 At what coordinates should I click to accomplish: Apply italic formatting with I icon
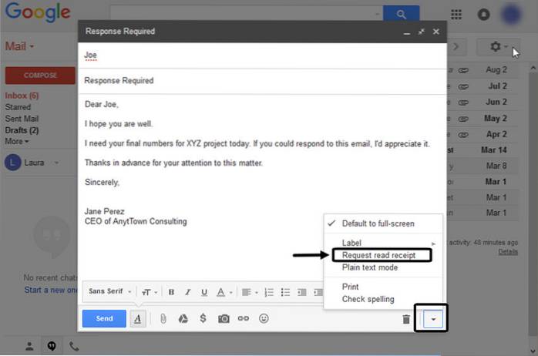(x=187, y=292)
